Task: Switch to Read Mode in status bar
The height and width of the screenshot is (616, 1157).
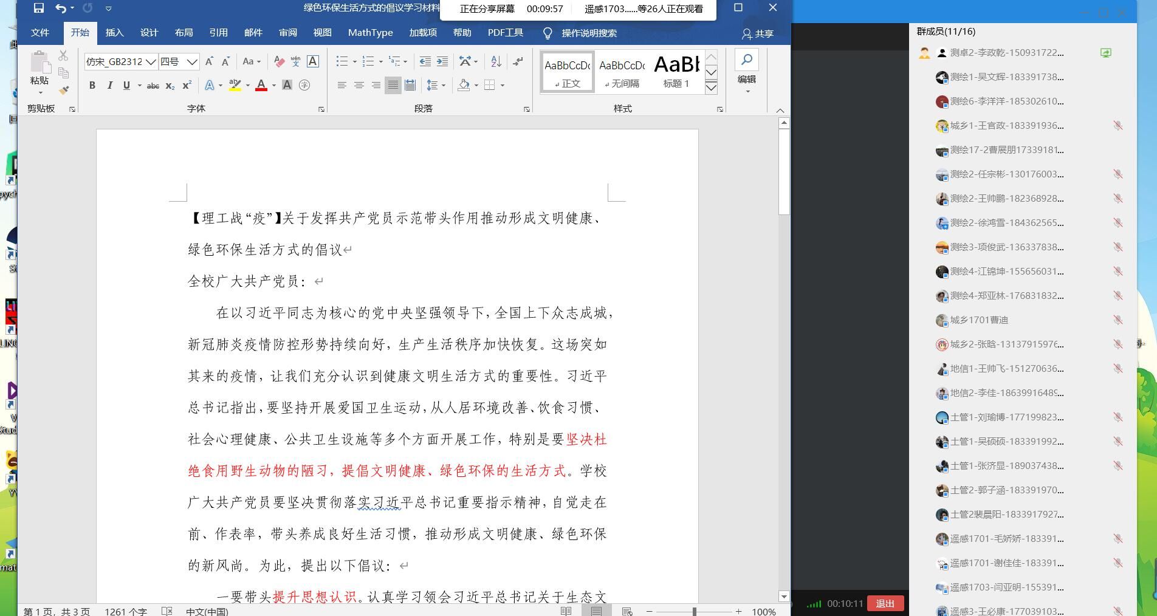Action: [x=566, y=611]
